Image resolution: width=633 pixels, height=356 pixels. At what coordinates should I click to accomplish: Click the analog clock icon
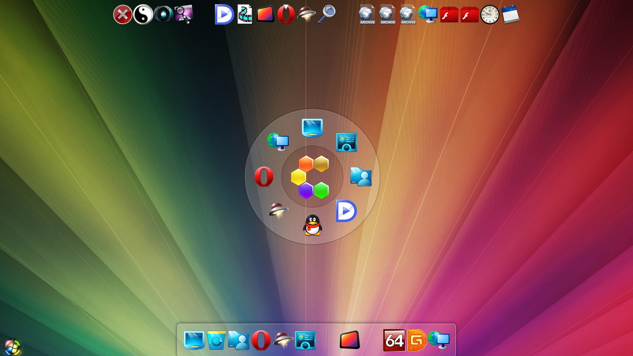tap(490, 15)
